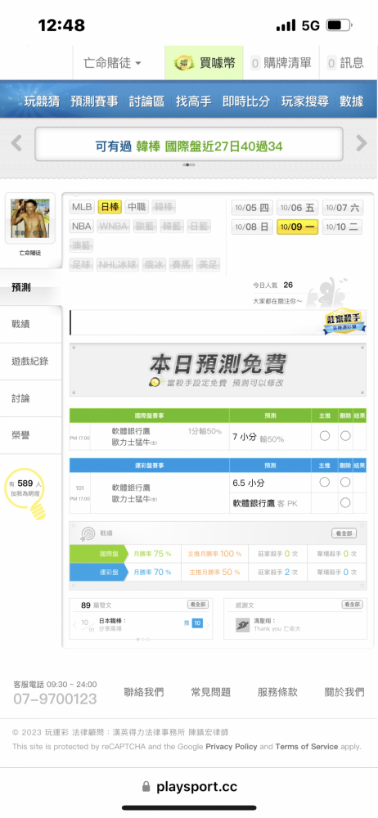This screenshot has height=818, width=378.
Task: Open the 服務條款 footer link
Action: tap(277, 692)
